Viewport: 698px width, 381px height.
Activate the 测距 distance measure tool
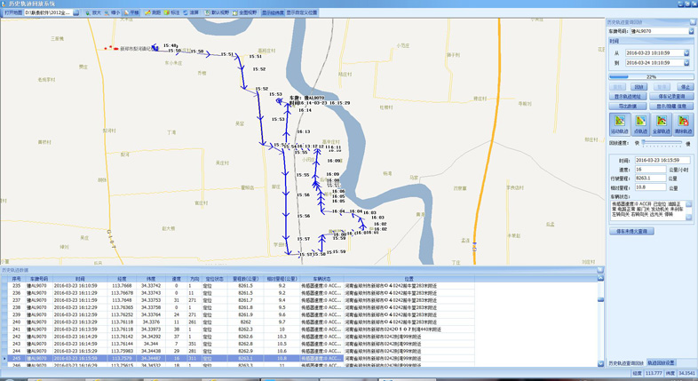(154, 12)
